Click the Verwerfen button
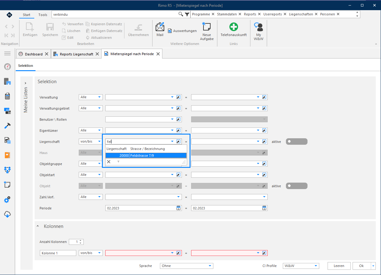The height and width of the screenshot is (275, 381). coord(72,24)
